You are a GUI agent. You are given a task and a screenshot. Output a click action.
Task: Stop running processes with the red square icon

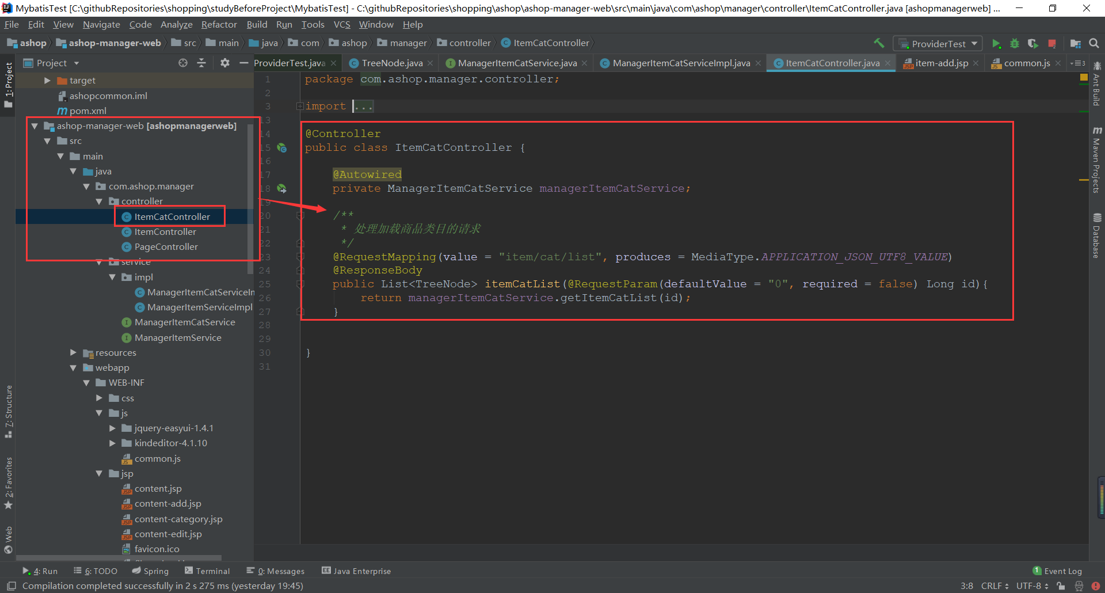tap(1052, 44)
